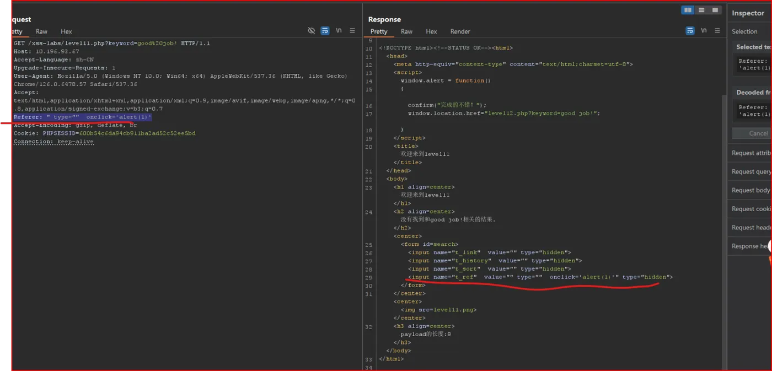Click the window.alert = function() line
772x371 pixels.
[x=446, y=80]
